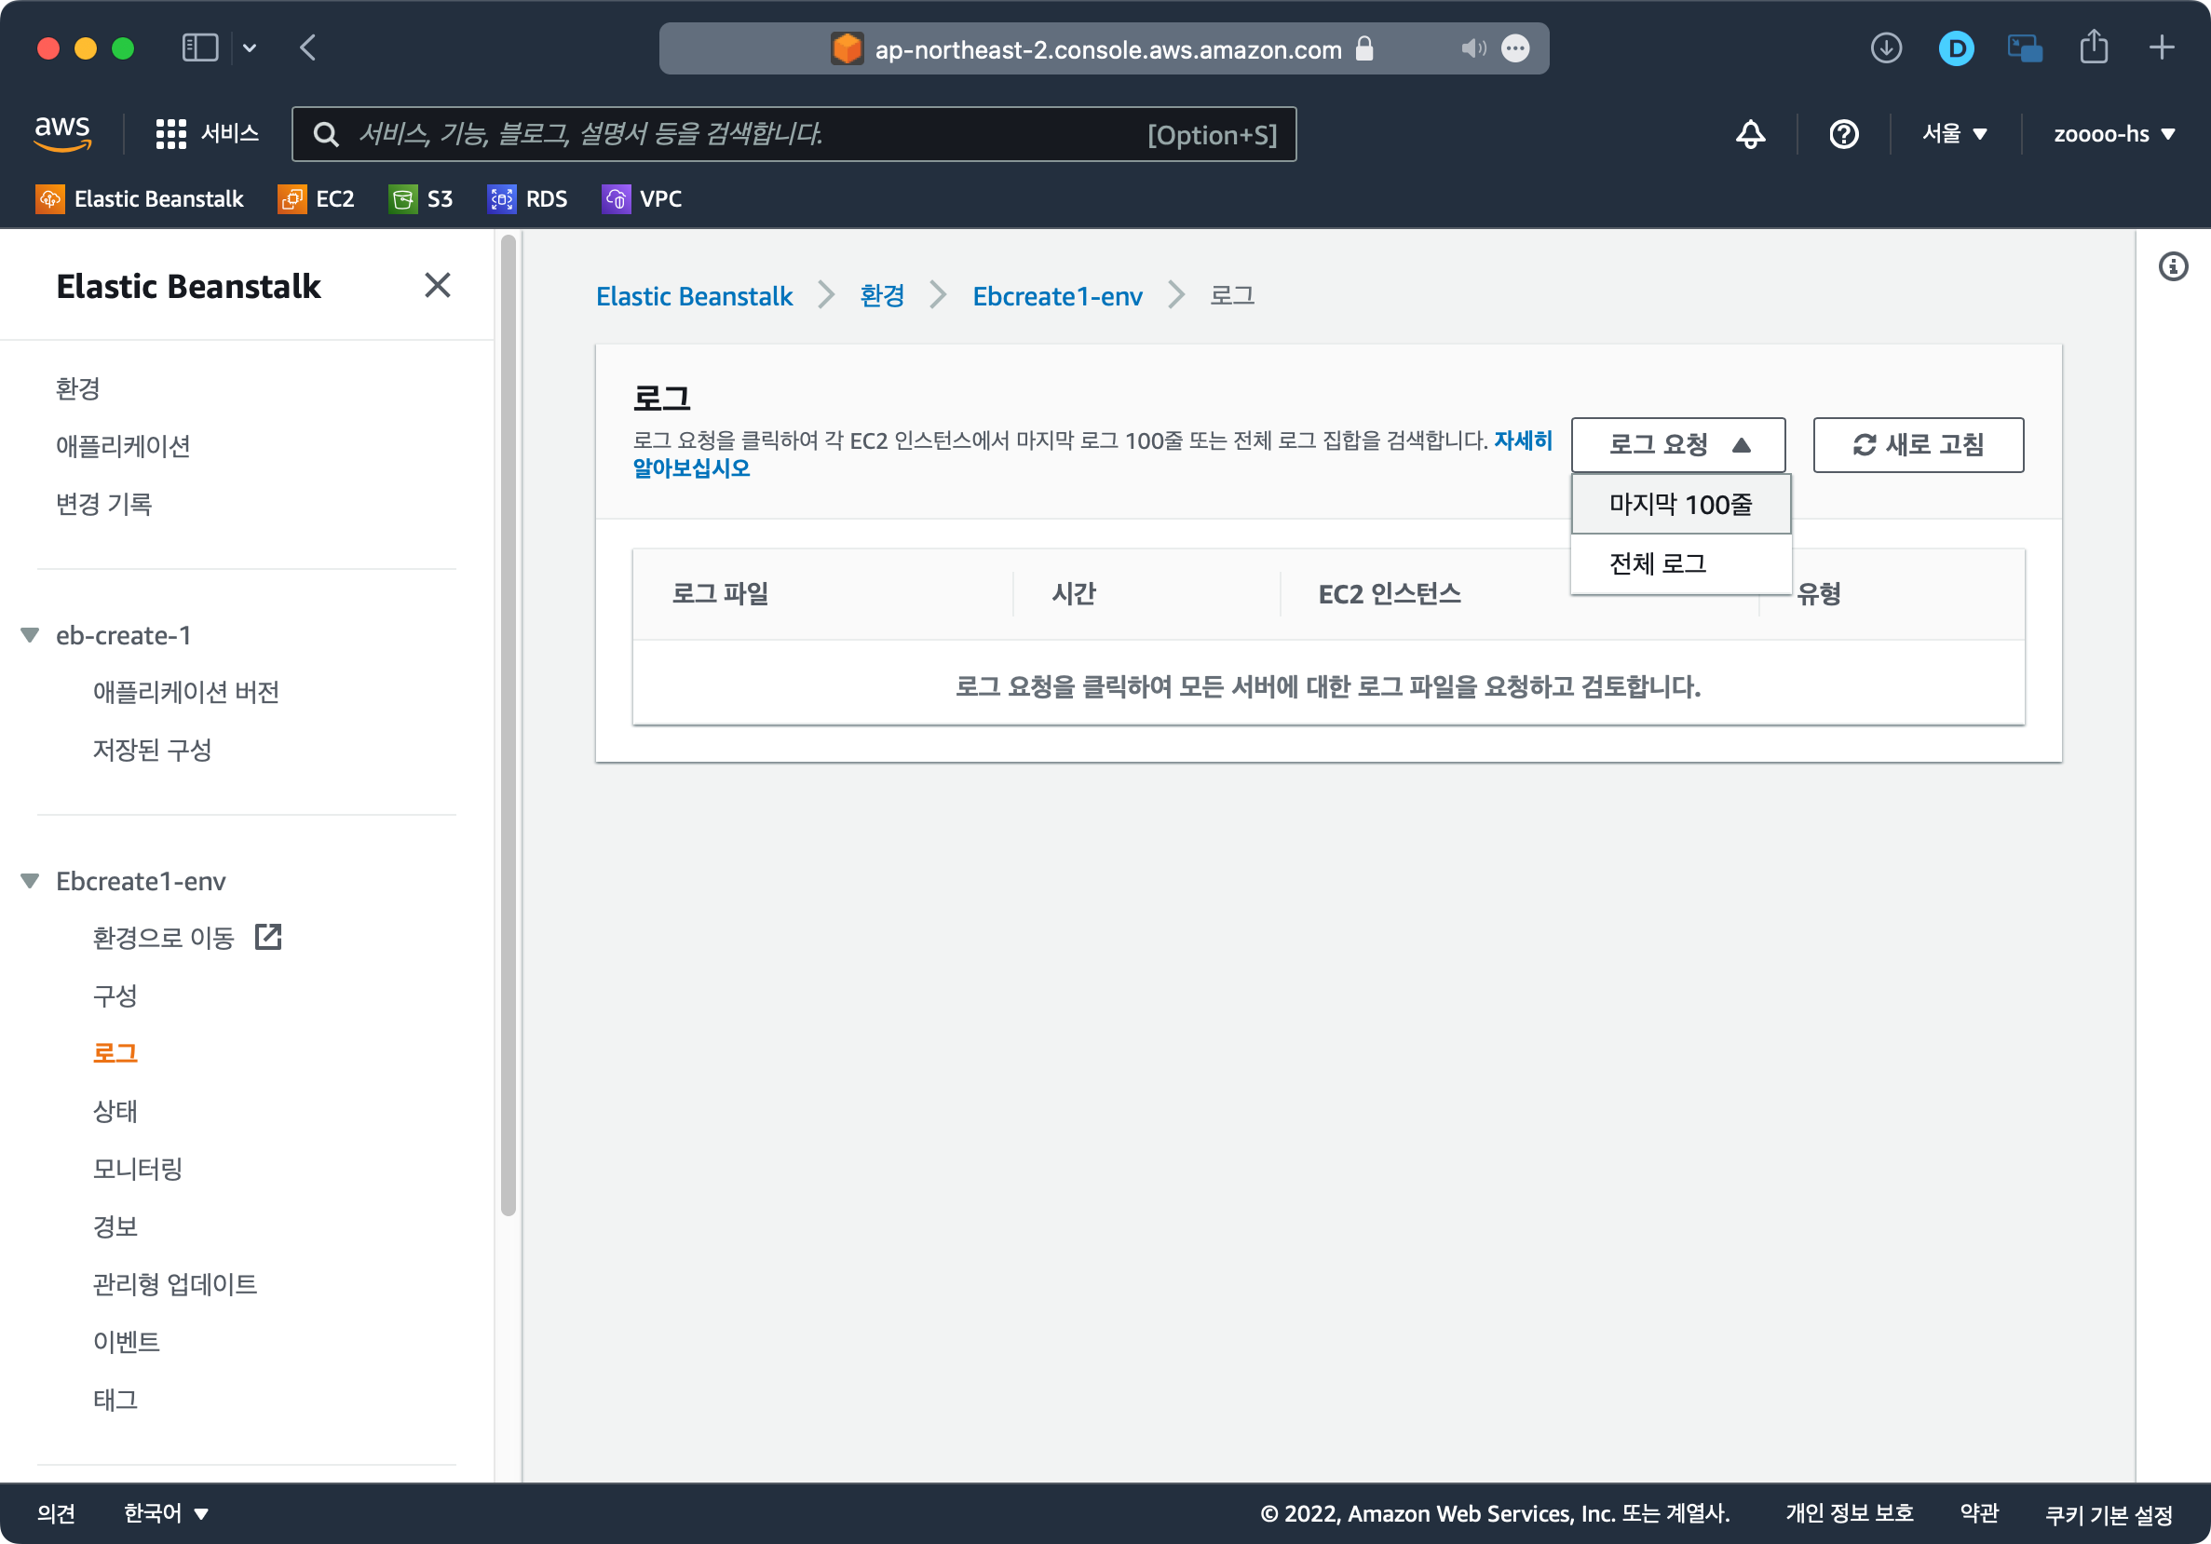Open 환경 in the side navigation
This screenshot has height=1544, width=2211.
(x=78, y=389)
